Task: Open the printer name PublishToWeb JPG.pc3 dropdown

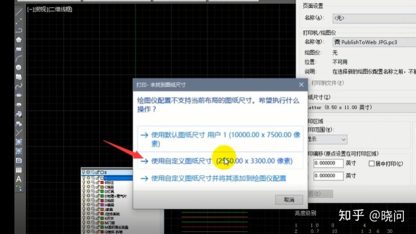Action: [374, 42]
